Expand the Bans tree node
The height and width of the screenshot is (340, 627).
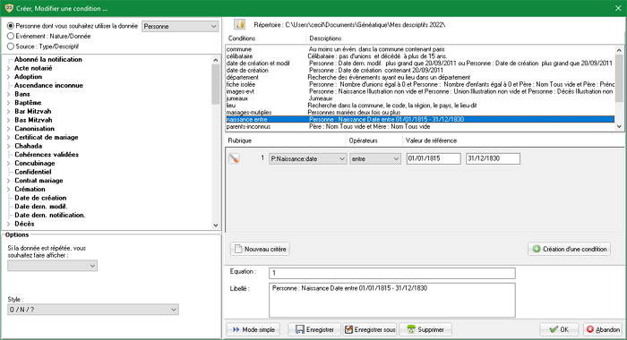pos(9,94)
